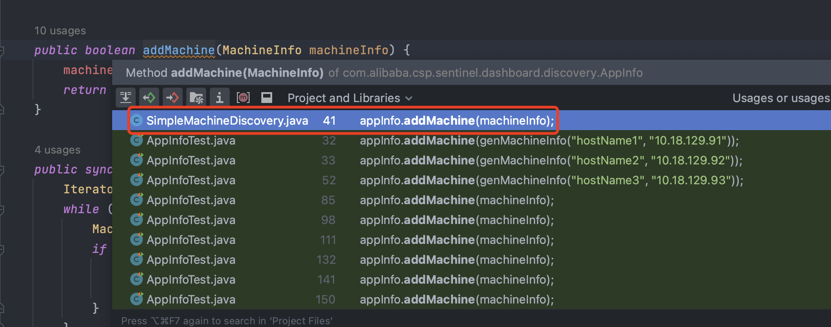Open the hostName2 usage at line 33
This screenshot has height=327, width=831.
coord(551,160)
